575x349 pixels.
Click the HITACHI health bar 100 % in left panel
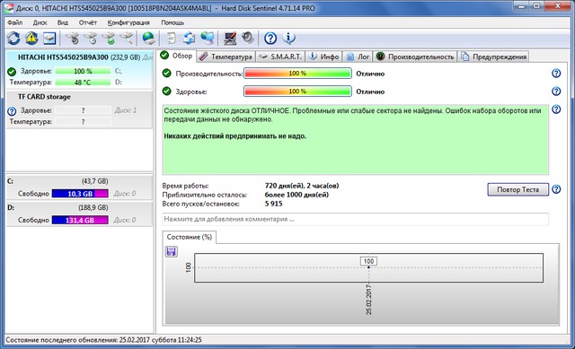click(83, 71)
